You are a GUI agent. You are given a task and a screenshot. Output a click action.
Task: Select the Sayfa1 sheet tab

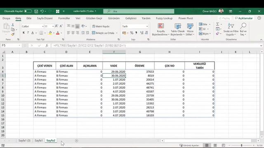(38, 141)
